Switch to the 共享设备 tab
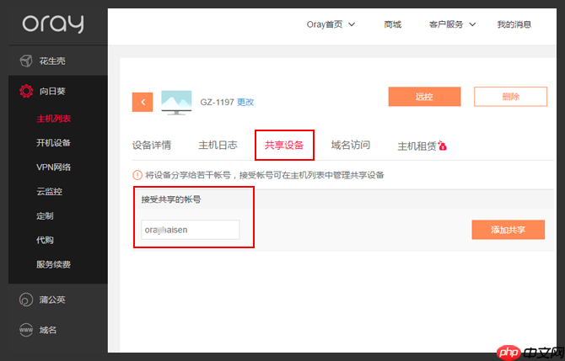 pos(284,146)
